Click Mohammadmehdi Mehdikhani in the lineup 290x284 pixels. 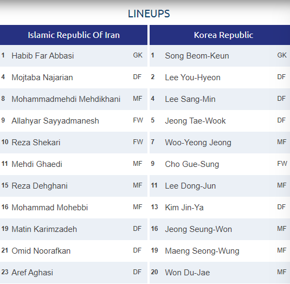[x=66, y=99]
